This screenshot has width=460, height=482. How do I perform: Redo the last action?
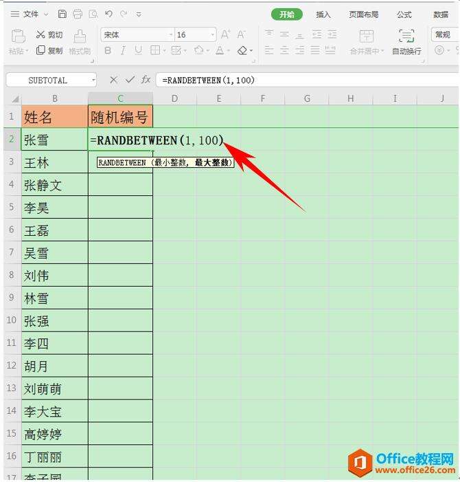coord(124,14)
